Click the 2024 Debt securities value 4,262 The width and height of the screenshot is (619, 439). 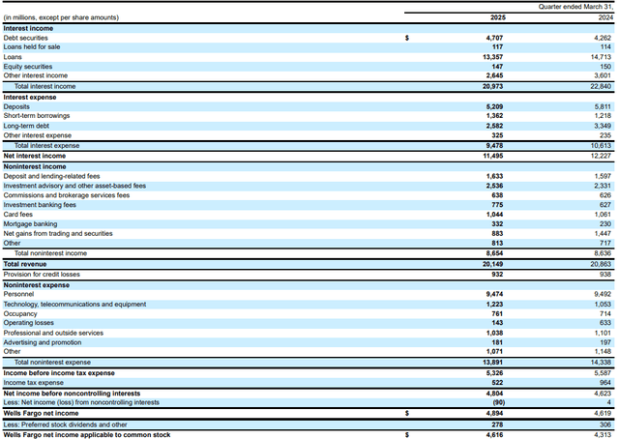(x=602, y=38)
